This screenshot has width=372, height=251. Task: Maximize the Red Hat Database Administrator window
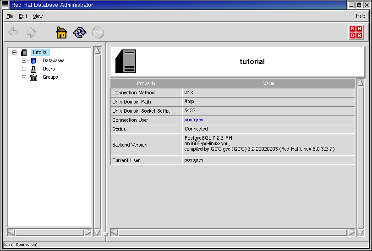click(x=359, y=5)
